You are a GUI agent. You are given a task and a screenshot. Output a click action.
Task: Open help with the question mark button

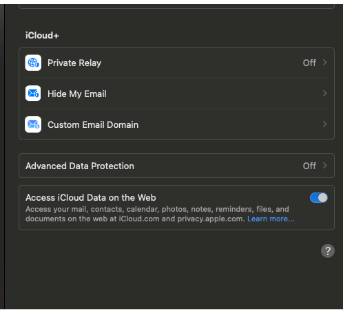pyautogui.click(x=328, y=251)
